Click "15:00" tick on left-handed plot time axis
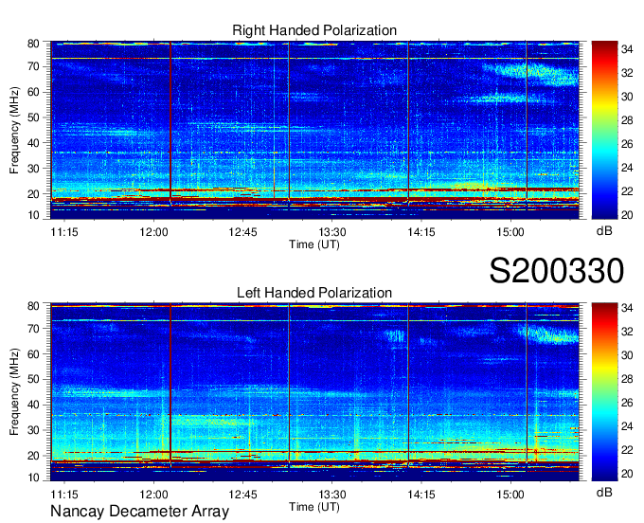 [x=510, y=495]
